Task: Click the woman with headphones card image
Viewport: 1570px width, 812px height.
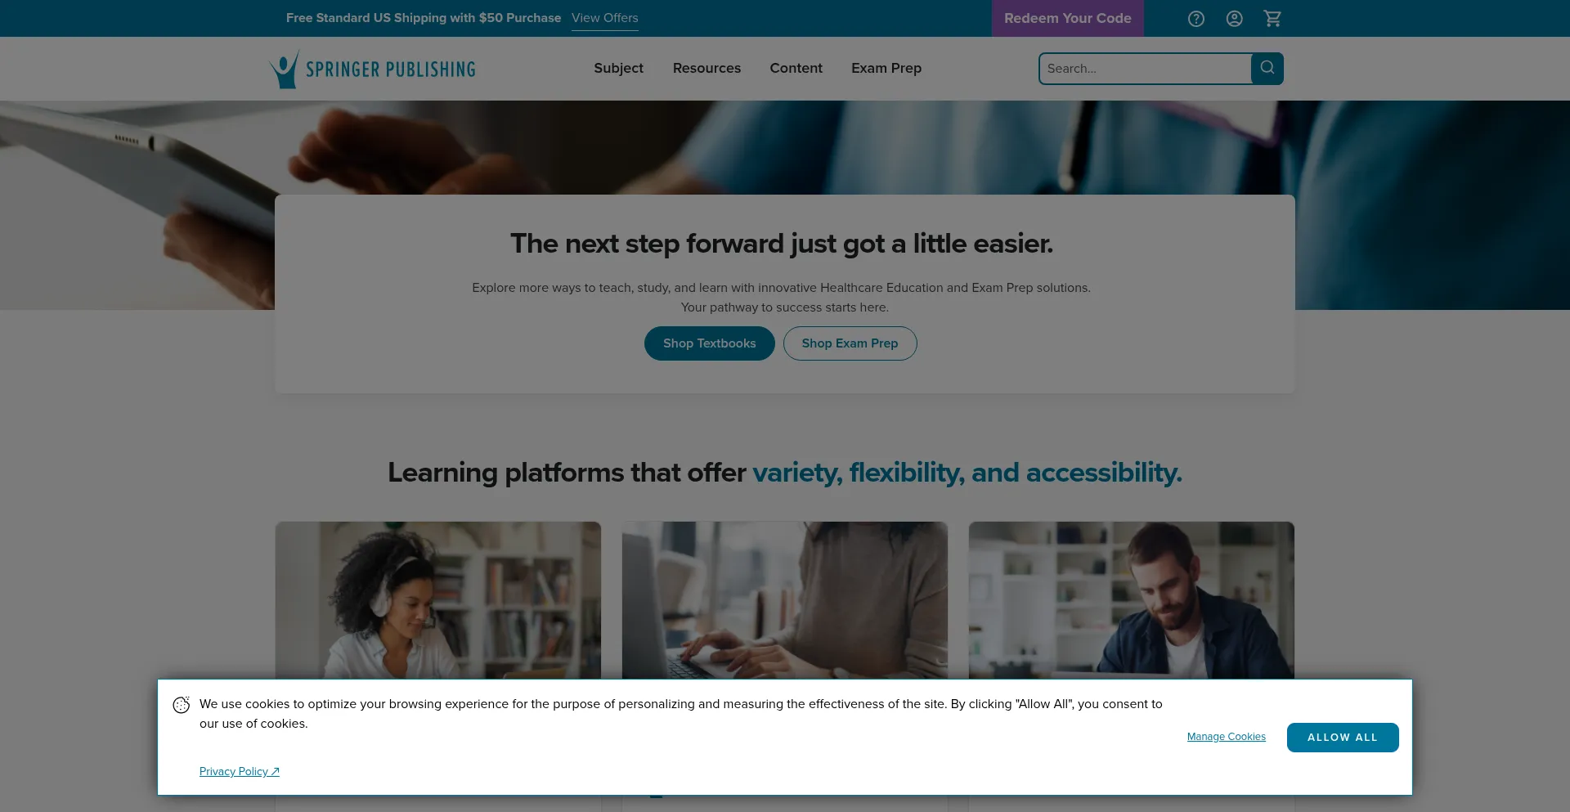Action: 438,600
